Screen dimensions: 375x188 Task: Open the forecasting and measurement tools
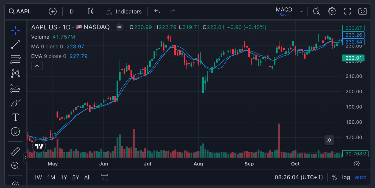pyautogui.click(x=15, y=88)
